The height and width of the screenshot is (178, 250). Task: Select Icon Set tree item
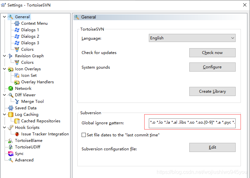point(29,75)
